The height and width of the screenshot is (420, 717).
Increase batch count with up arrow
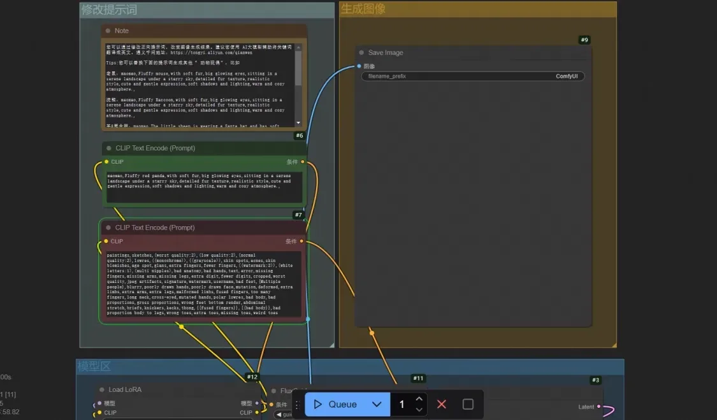(x=419, y=399)
